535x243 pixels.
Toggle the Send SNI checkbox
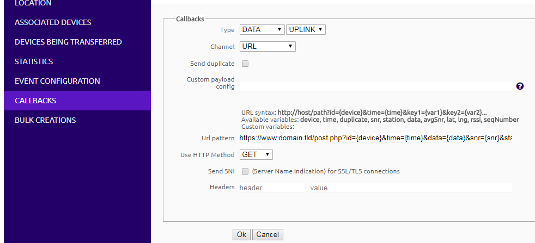click(245, 171)
